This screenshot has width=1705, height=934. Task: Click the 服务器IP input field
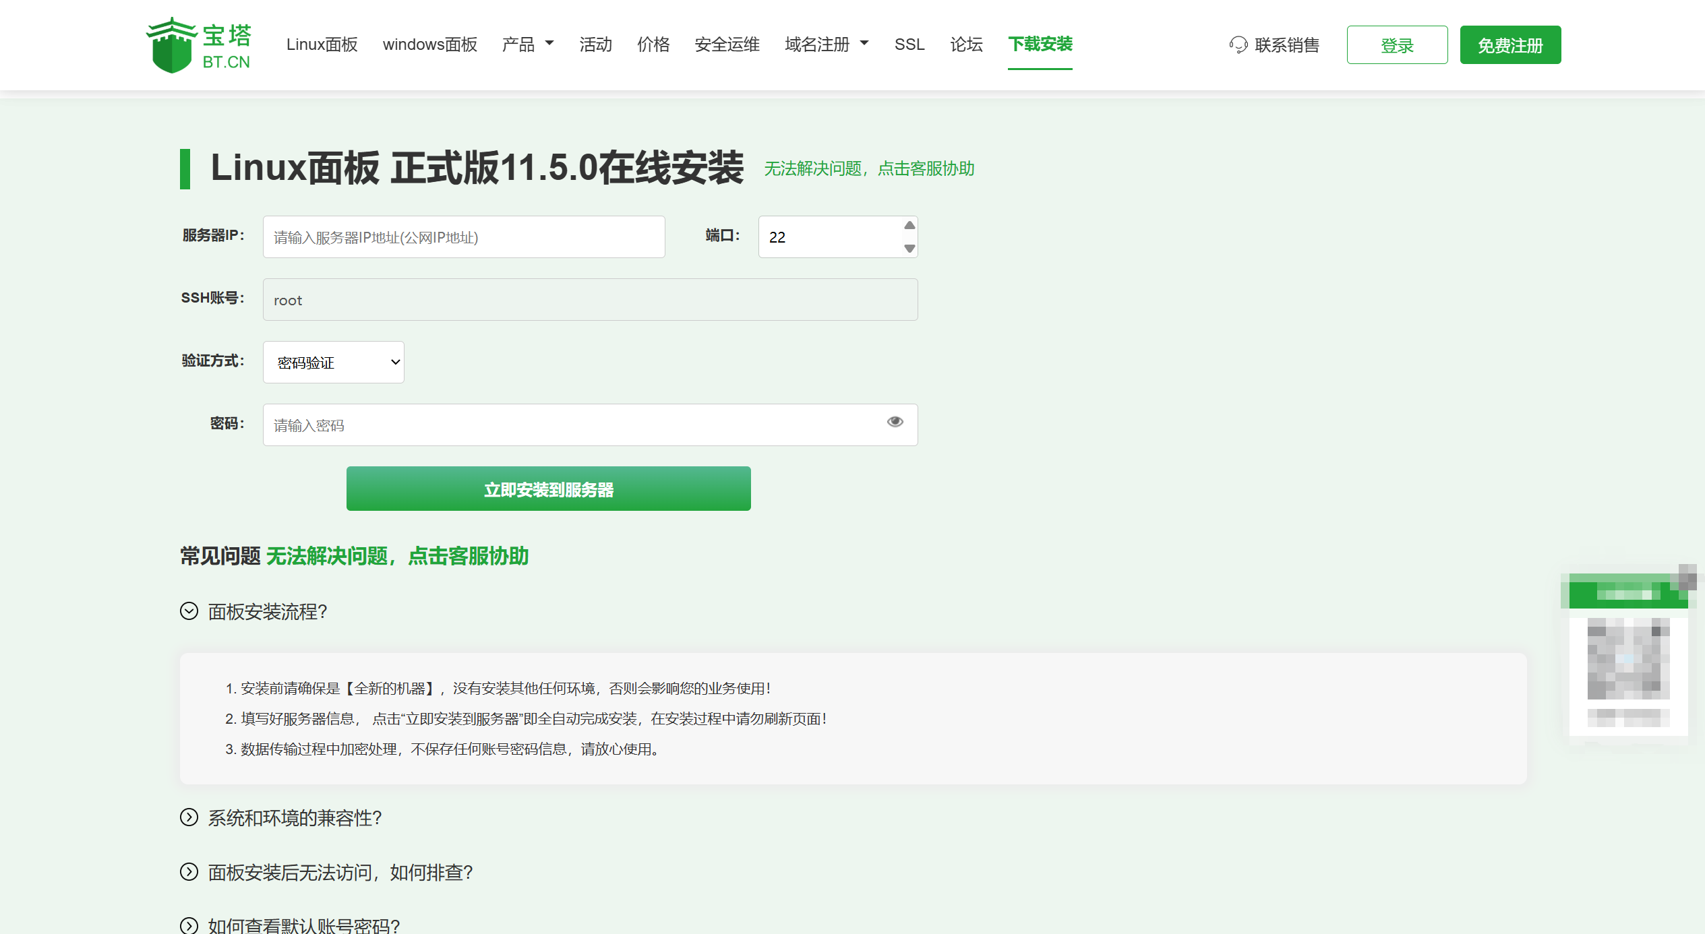point(464,237)
